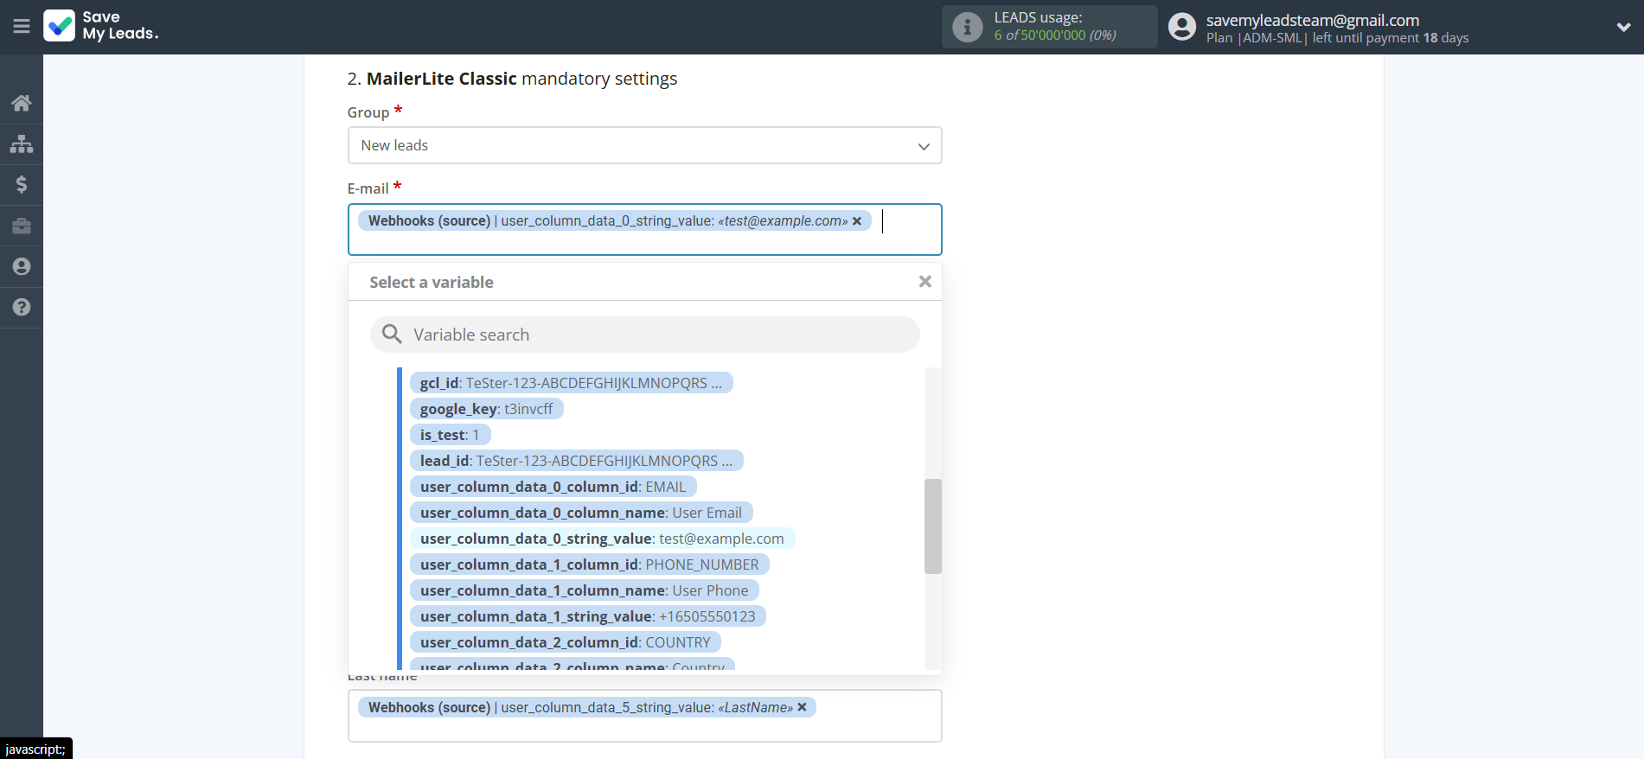Select user_column_data_1_string_value +16505550123 variable

[x=587, y=616]
